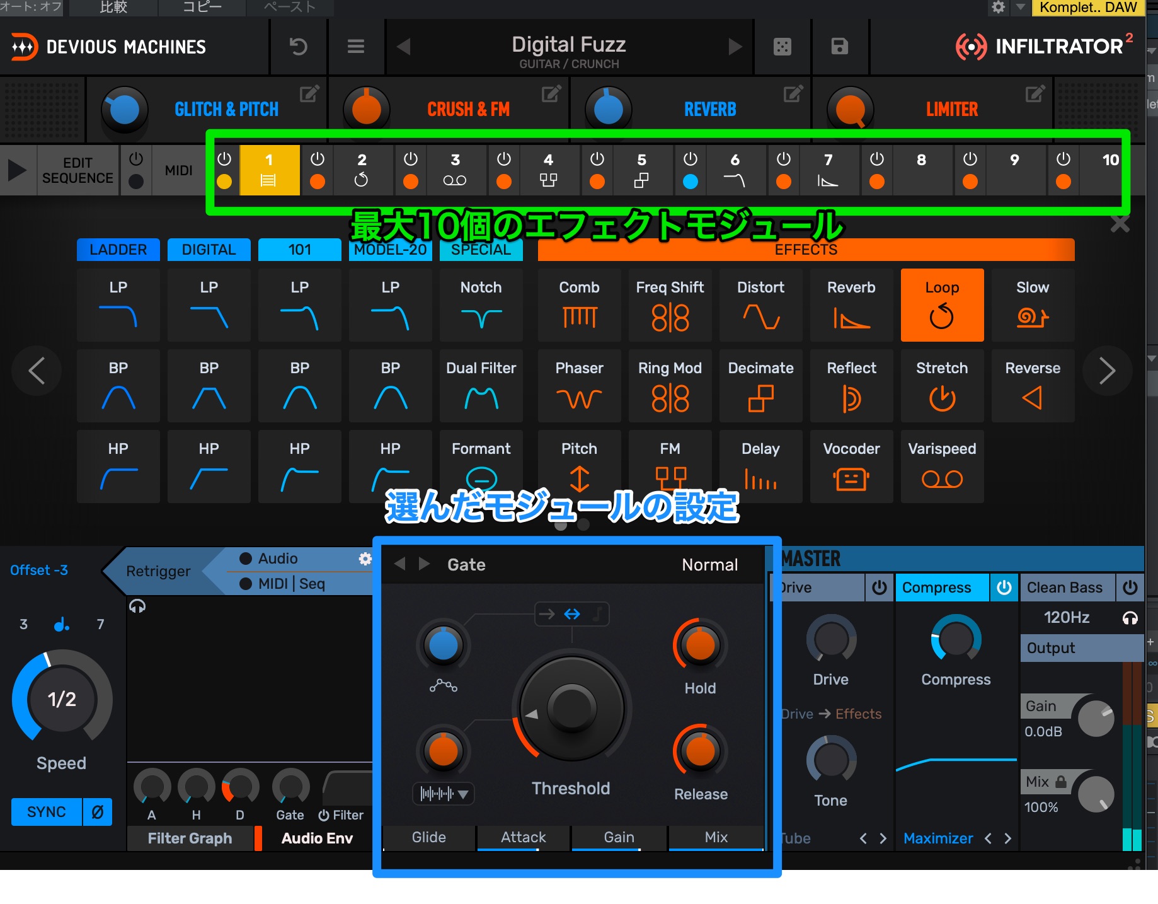Click the undo arrow icon
The image size is (1158, 904).
click(x=298, y=47)
